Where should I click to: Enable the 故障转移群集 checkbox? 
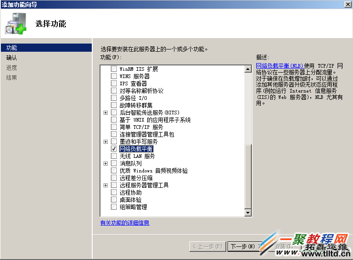pos(114,105)
